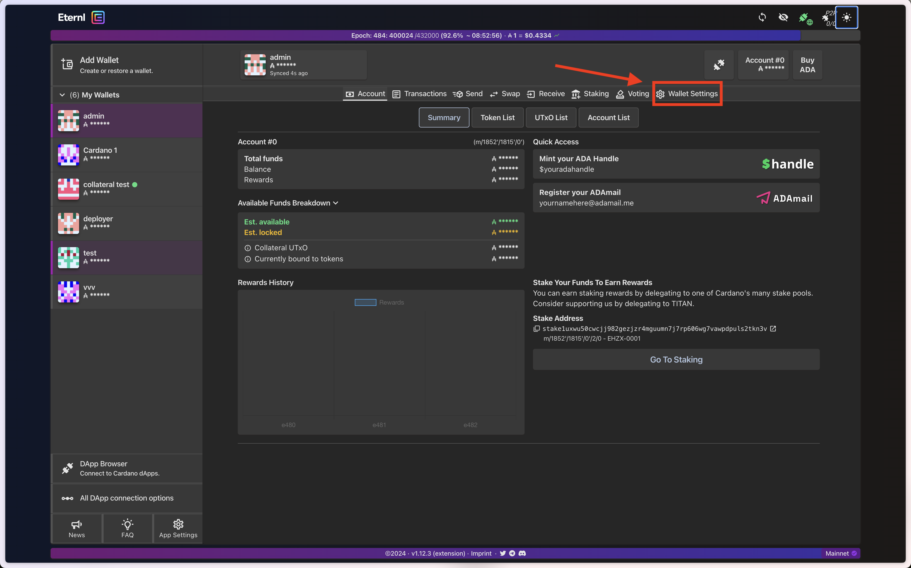Toggle light theme sun icon

pyautogui.click(x=846, y=17)
